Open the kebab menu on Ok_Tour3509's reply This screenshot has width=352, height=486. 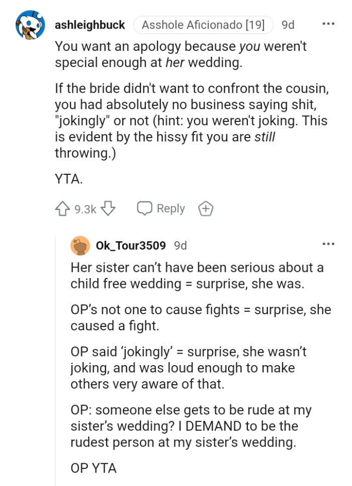click(x=328, y=244)
